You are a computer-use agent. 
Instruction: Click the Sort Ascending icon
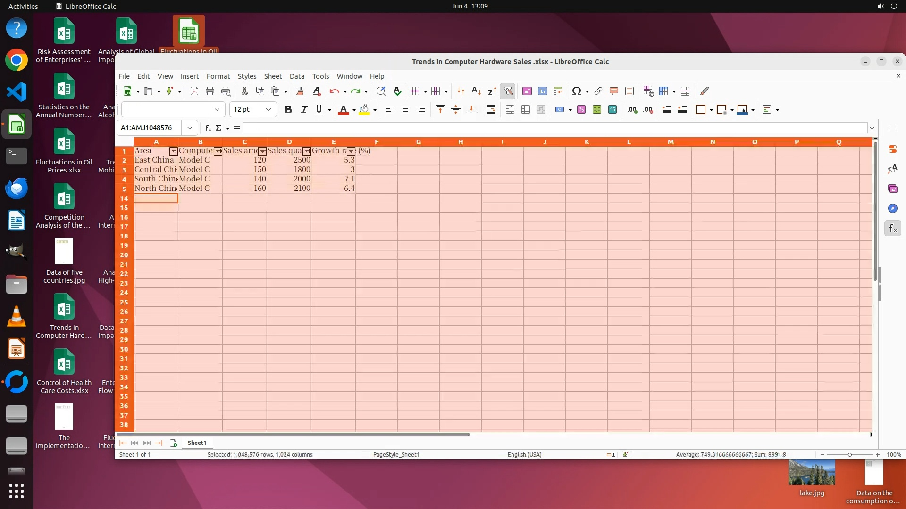476,91
